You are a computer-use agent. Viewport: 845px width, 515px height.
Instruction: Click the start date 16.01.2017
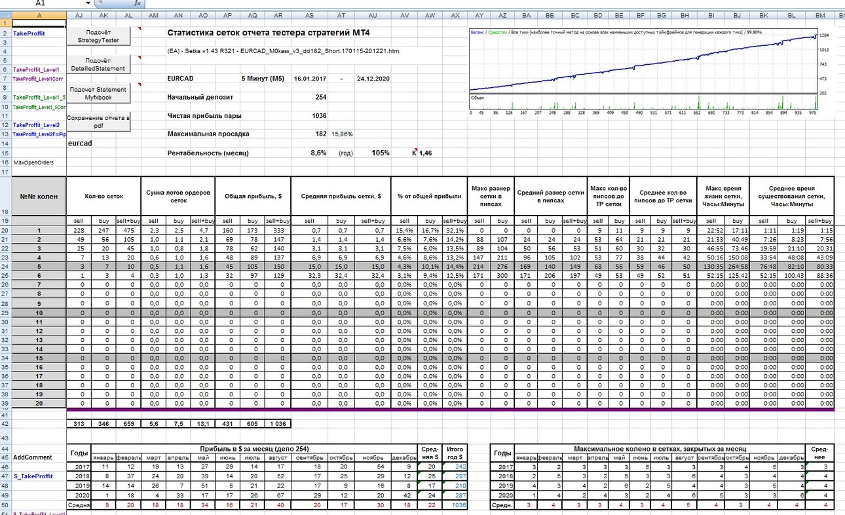(310, 79)
